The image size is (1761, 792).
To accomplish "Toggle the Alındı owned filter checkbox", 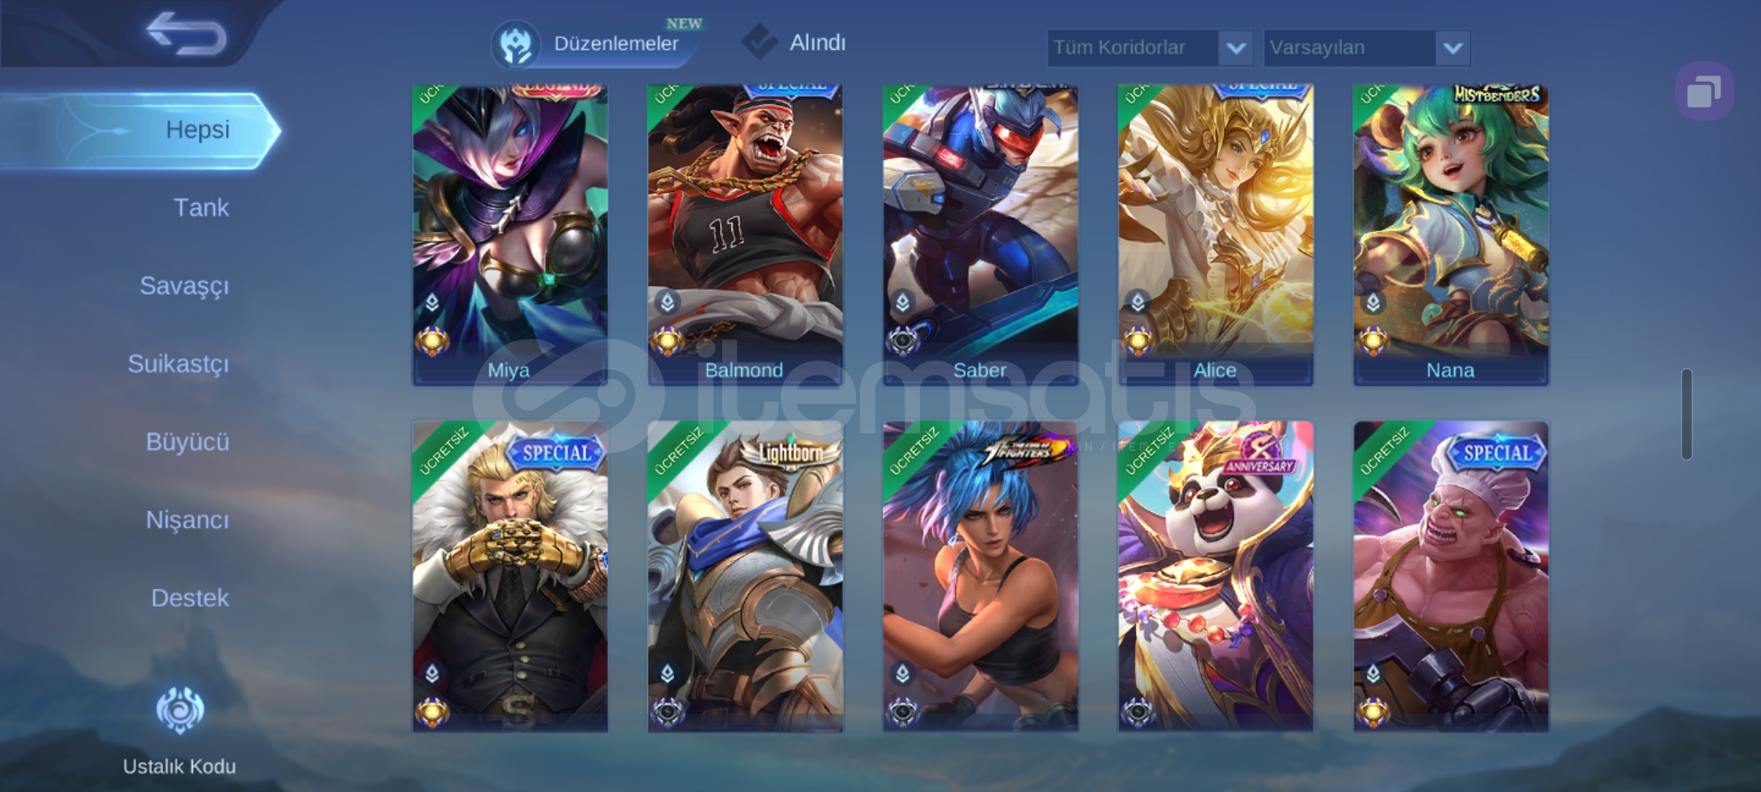I will (x=759, y=43).
